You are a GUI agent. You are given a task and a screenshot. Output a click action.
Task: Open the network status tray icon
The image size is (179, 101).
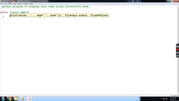[x=164, y=99]
